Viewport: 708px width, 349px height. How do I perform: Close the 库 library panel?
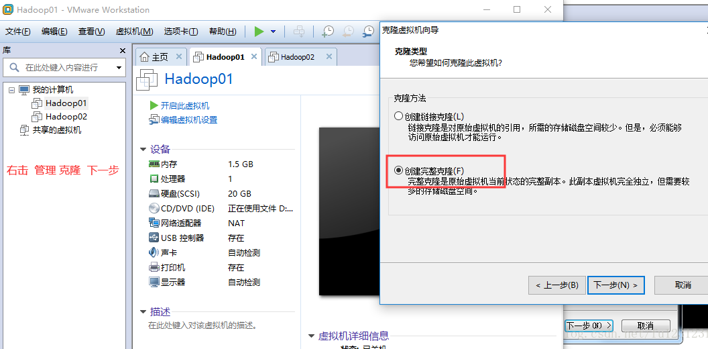tap(123, 50)
